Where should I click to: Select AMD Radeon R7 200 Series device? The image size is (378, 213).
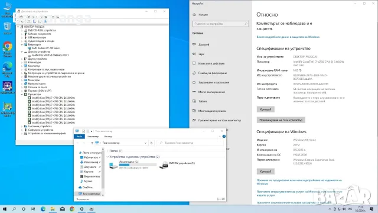[45, 48]
